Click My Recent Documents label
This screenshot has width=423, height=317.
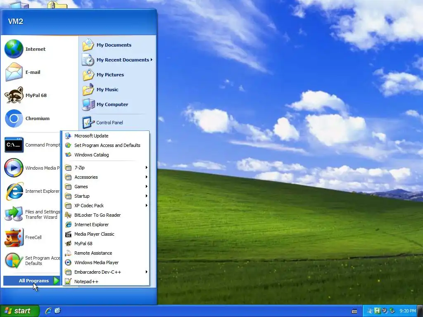pos(123,60)
